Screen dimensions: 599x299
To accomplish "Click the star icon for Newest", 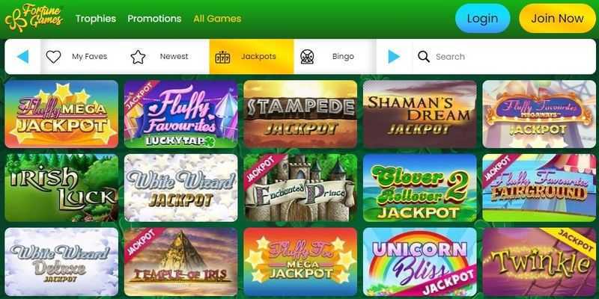I will (x=138, y=57).
